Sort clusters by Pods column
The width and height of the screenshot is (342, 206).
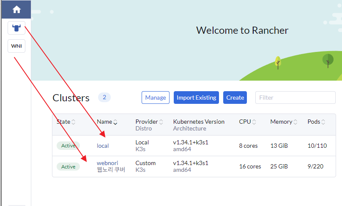point(316,122)
